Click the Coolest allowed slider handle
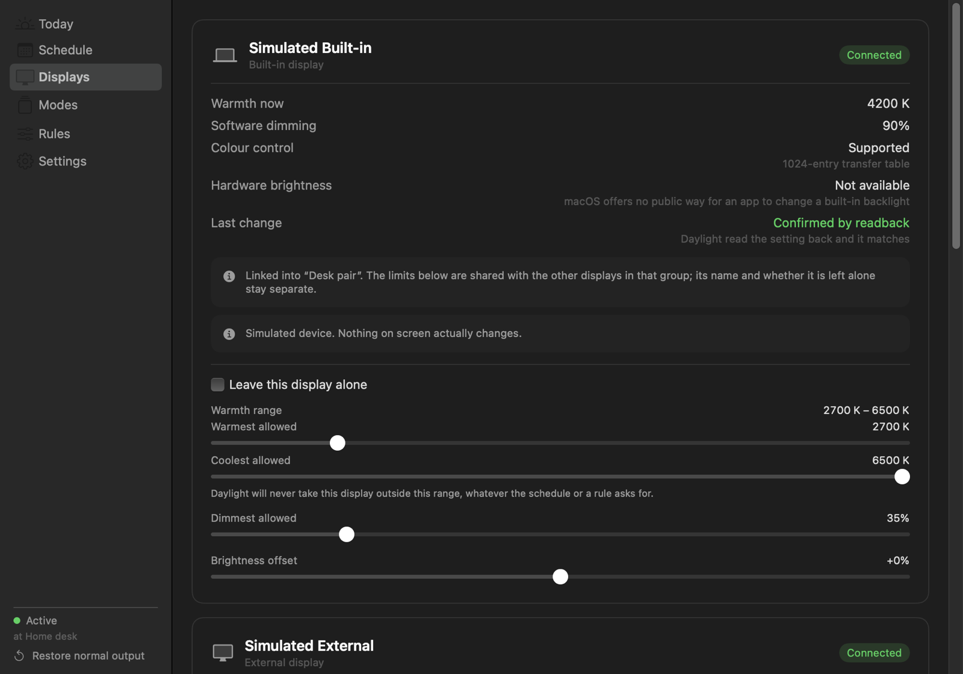Screen dimensions: 963x674 pos(902,477)
